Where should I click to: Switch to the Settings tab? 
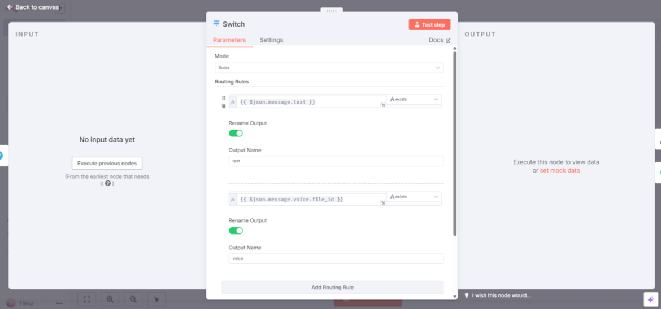pos(271,40)
